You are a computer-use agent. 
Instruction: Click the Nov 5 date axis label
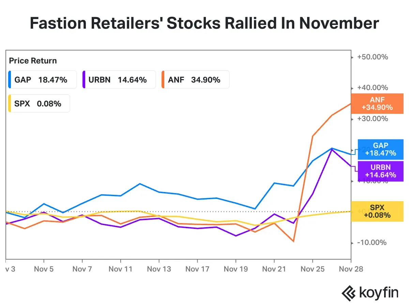(44, 269)
